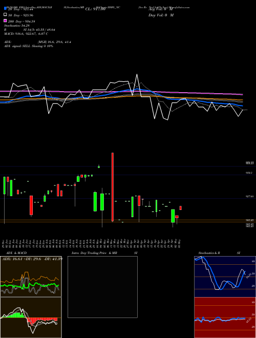Click the white 50 Day legend swatch

coord(5,15)
